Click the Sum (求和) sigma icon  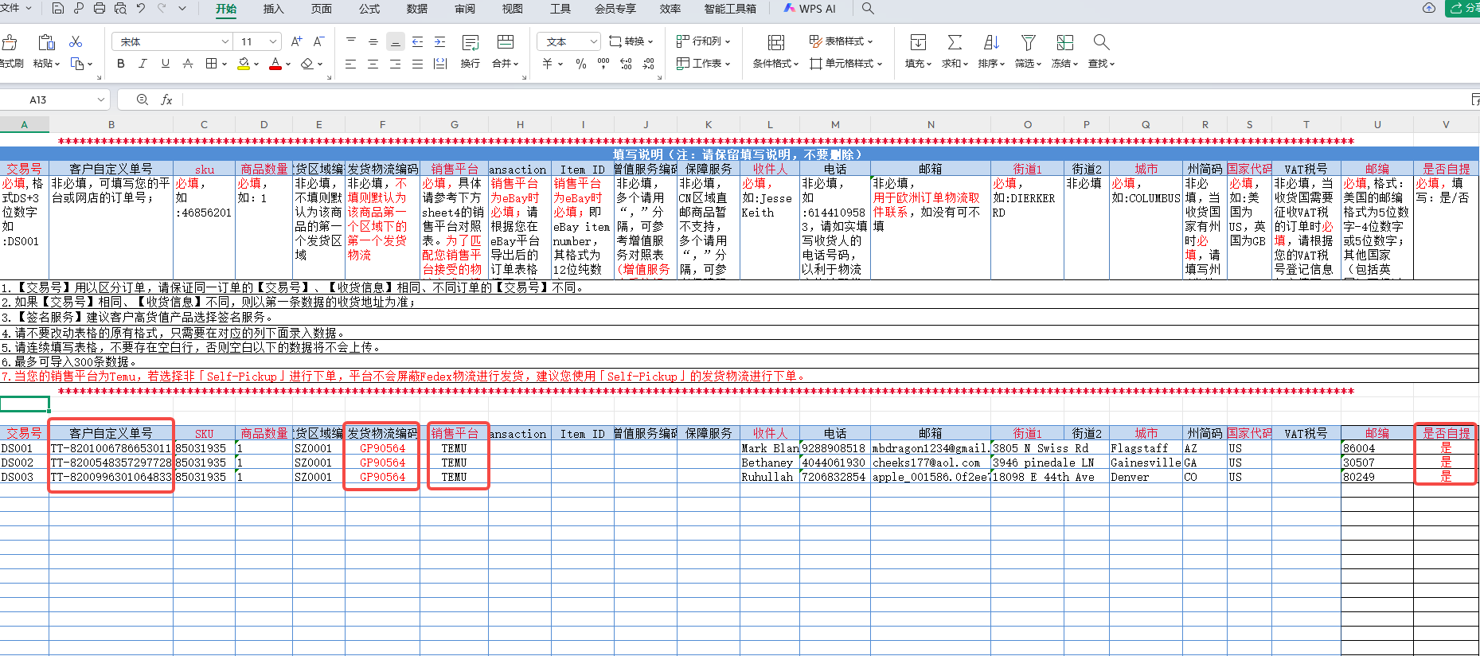[954, 42]
